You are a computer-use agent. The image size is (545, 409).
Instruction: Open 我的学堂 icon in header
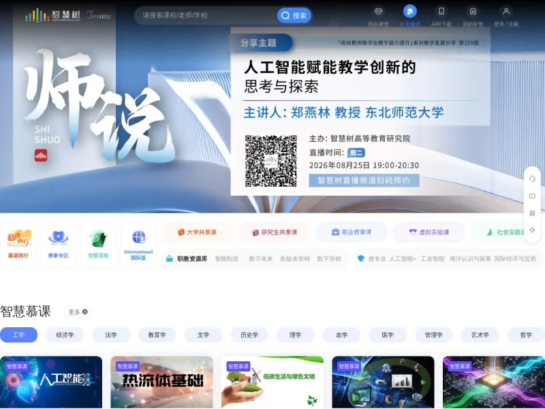click(x=473, y=12)
